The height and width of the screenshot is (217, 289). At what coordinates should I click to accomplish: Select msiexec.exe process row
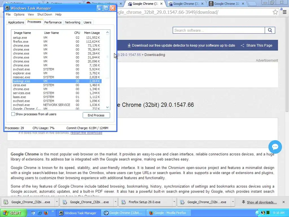coord(57,77)
